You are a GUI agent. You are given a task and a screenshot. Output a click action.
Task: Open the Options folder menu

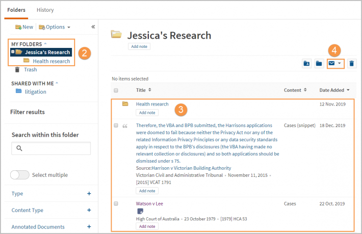tap(55, 27)
